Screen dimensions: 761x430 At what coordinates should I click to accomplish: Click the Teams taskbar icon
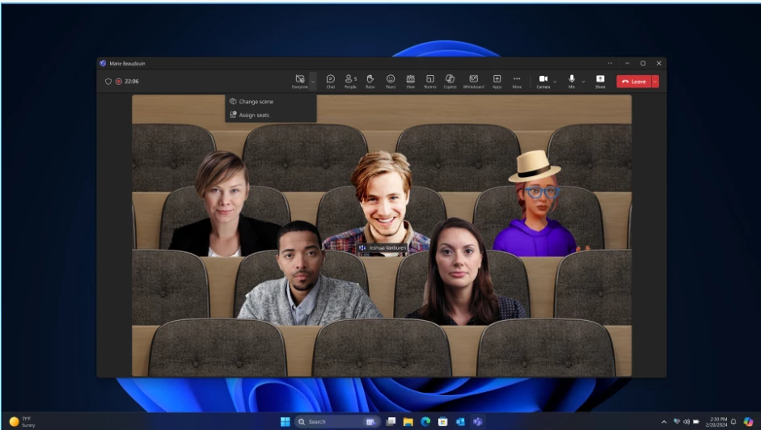click(x=478, y=421)
